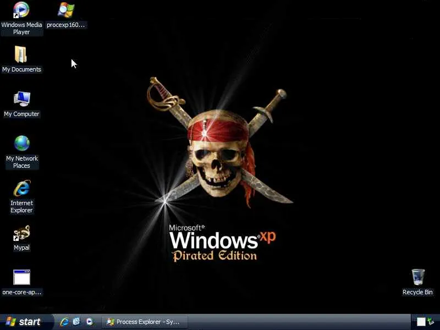The height and width of the screenshot is (330, 440).
Task: Launch Internet Explorer from Quick Launch
Action: (64, 322)
